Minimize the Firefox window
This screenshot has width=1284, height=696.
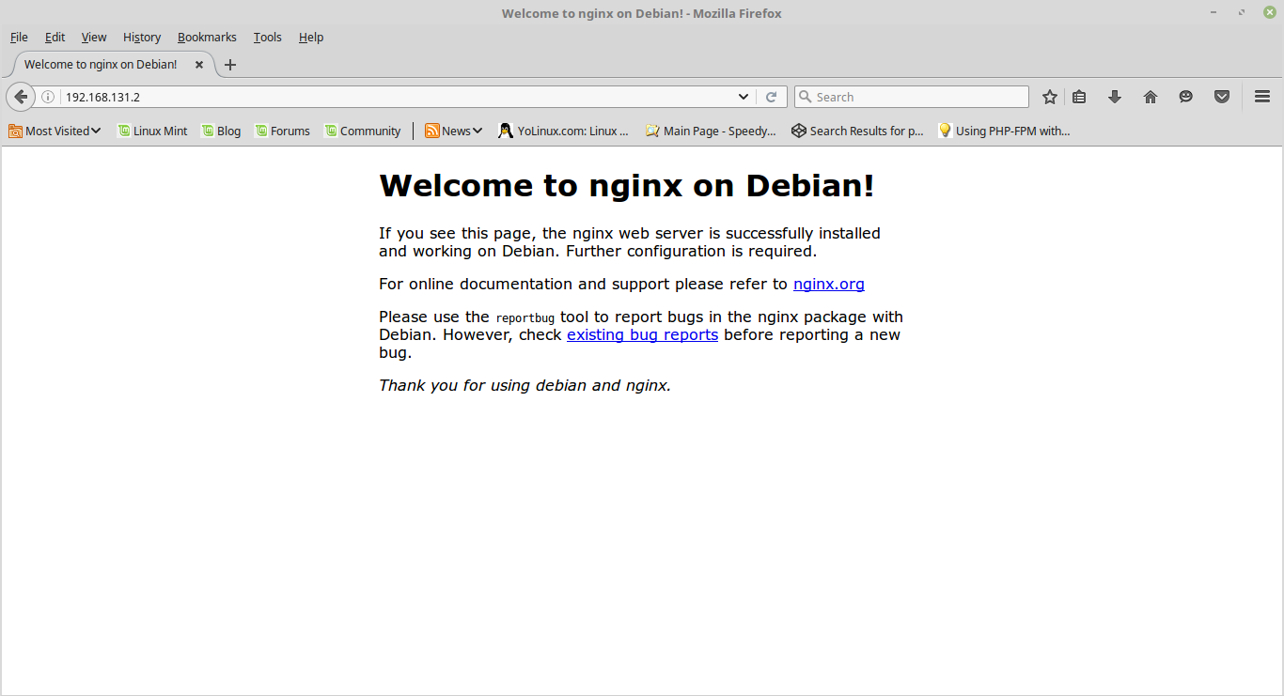pyautogui.click(x=1214, y=12)
